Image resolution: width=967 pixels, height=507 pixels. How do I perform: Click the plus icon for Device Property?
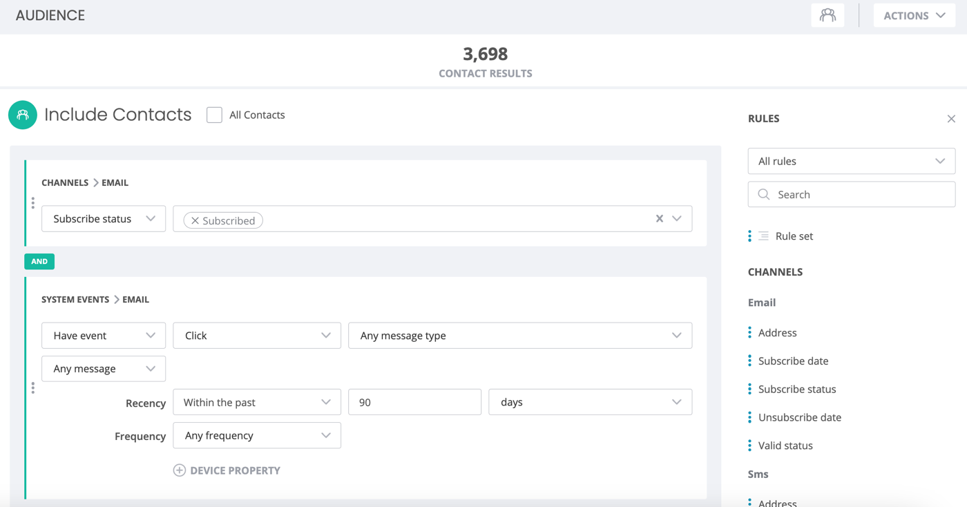[x=180, y=470]
